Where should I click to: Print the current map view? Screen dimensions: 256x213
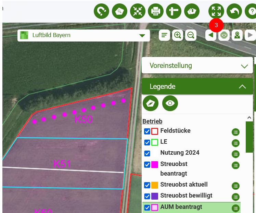tap(156, 11)
